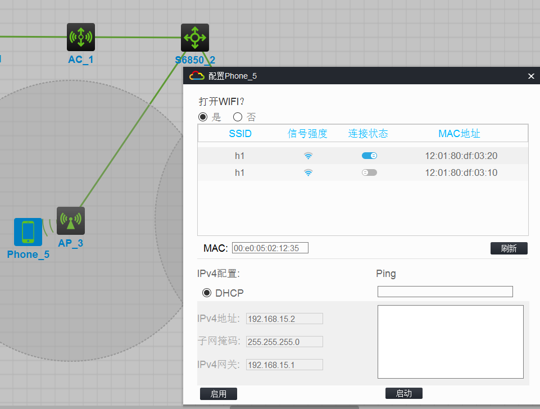Disconnect the first h1 connection toggle
Viewport: 540px width, 409px height.
coord(370,156)
